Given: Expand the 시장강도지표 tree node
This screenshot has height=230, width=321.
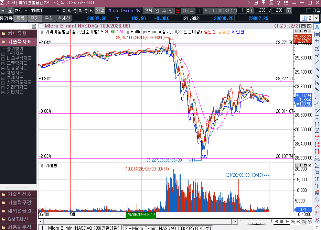Looking at the screenshot, I should pos(3,83).
